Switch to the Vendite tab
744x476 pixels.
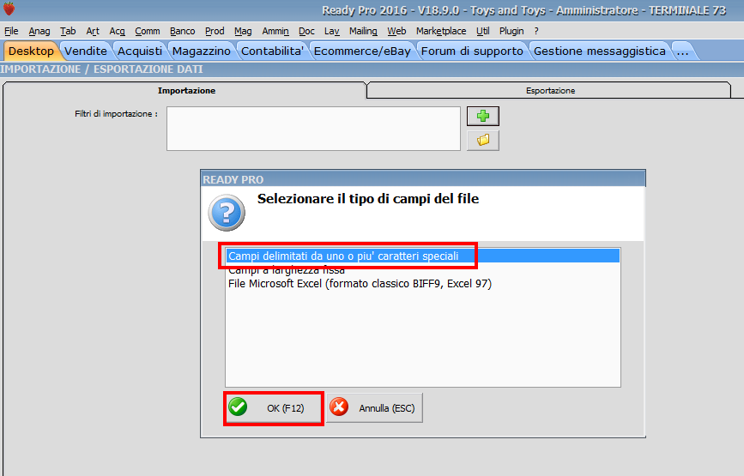point(86,51)
